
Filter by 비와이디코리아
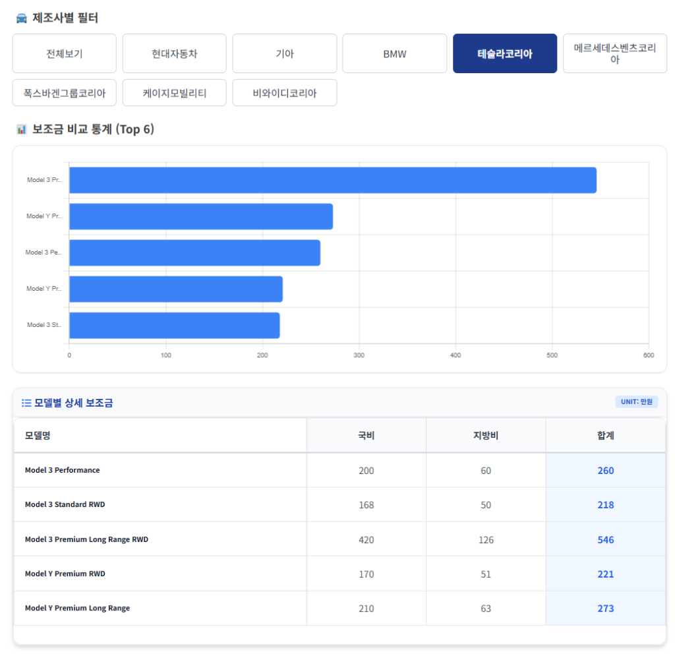coord(284,93)
